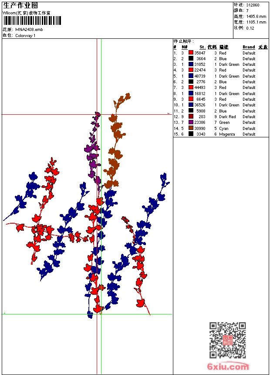Click the red swatch beside stitch count 35847
This screenshot has height=375, width=270.
[191, 53]
